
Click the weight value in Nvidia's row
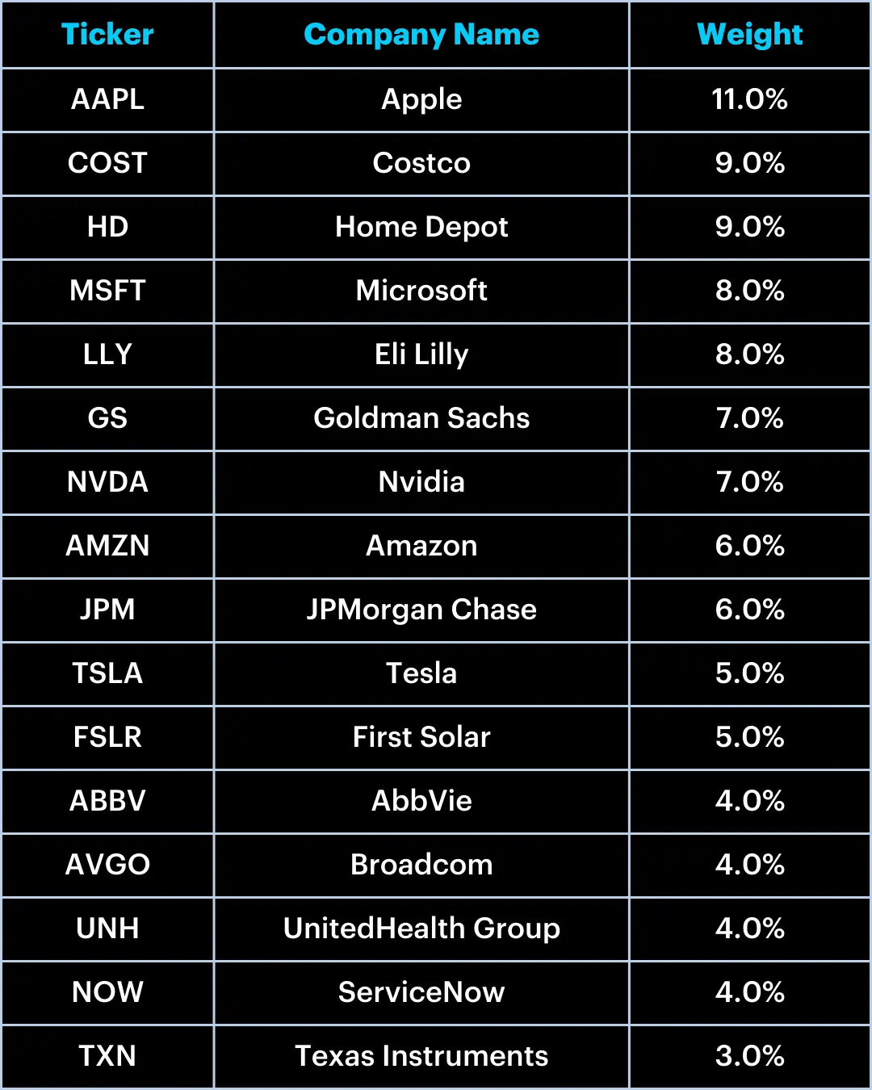749,482
